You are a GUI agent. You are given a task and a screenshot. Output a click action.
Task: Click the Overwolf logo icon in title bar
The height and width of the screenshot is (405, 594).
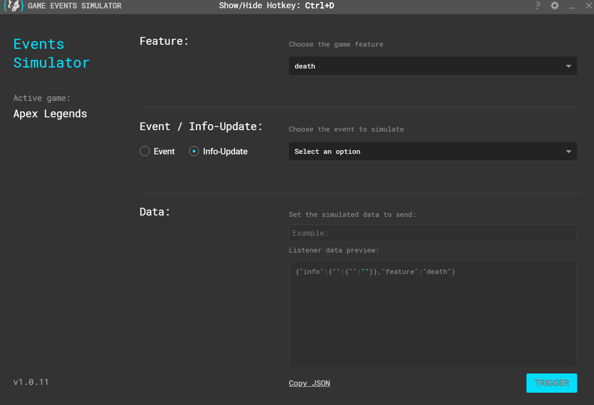click(x=14, y=6)
